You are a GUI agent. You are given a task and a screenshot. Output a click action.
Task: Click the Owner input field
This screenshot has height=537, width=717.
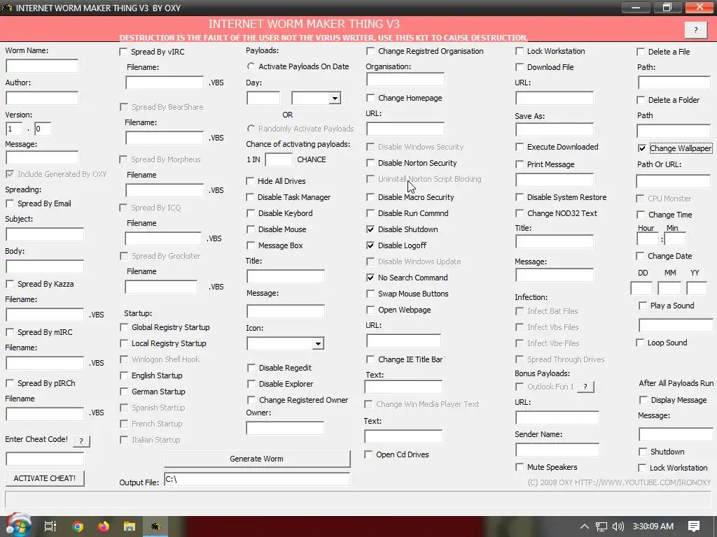point(285,429)
